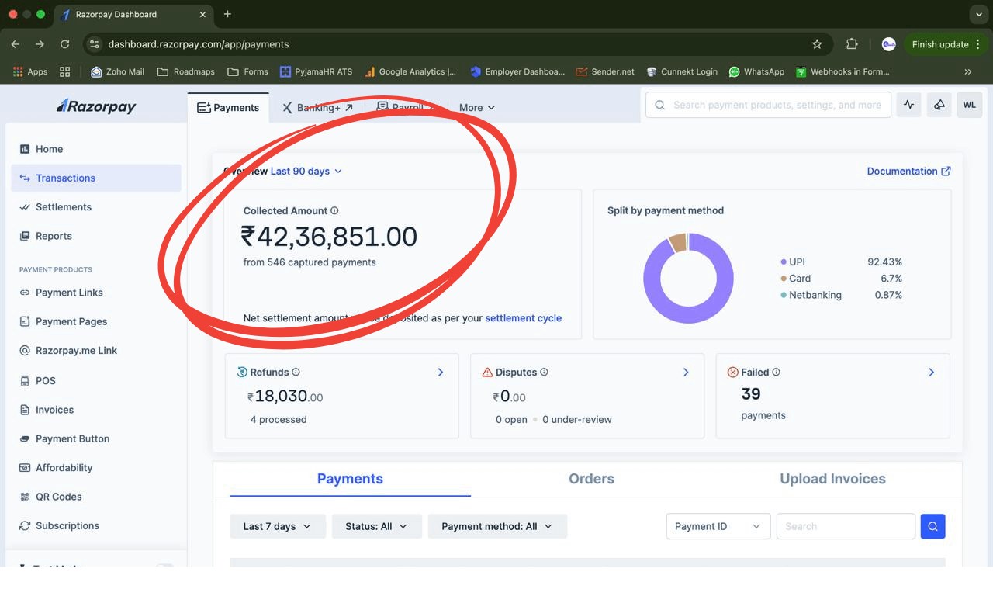Screen dimensions: 993x603
Task: Click the Payment Links icon
Action: point(25,293)
